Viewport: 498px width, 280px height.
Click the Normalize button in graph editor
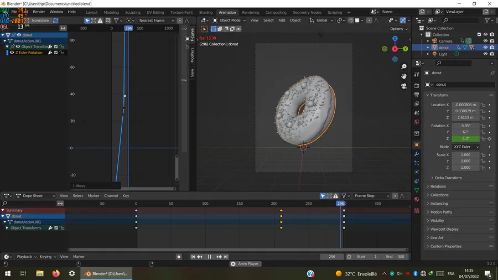coord(40,20)
